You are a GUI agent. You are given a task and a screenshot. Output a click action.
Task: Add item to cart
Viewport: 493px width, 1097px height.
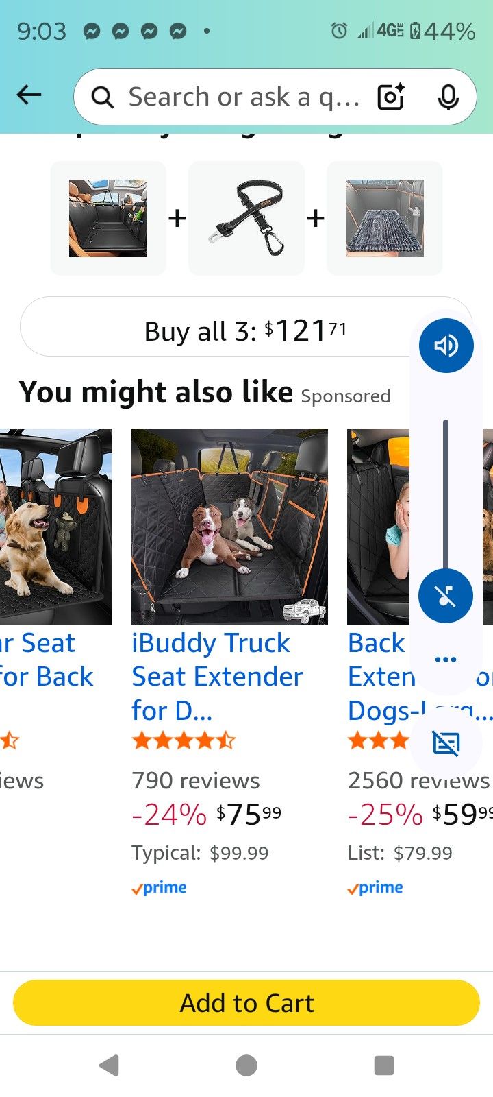[246, 1003]
